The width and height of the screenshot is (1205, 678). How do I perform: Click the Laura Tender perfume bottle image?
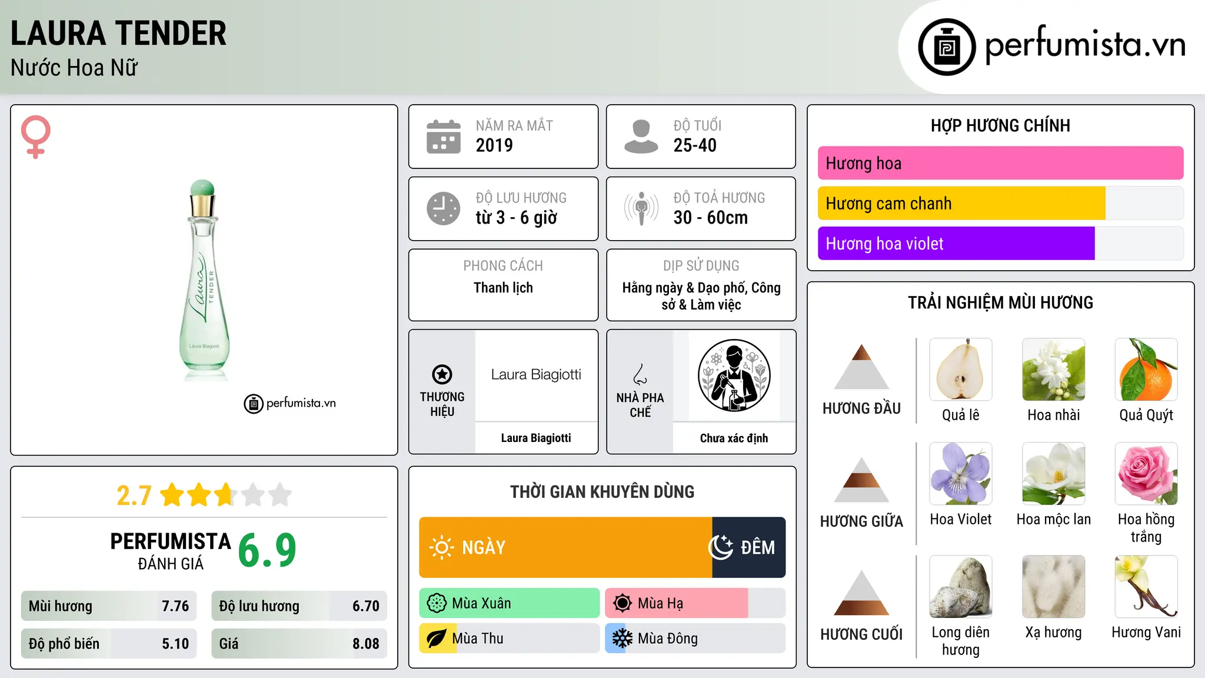coord(204,280)
